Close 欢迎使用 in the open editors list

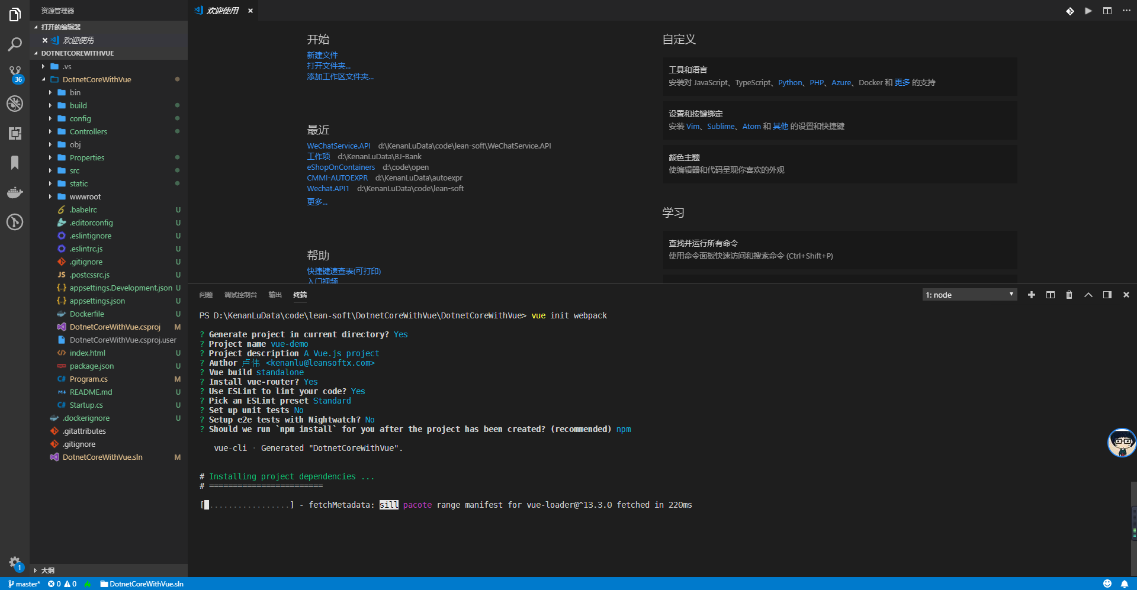[45, 40]
